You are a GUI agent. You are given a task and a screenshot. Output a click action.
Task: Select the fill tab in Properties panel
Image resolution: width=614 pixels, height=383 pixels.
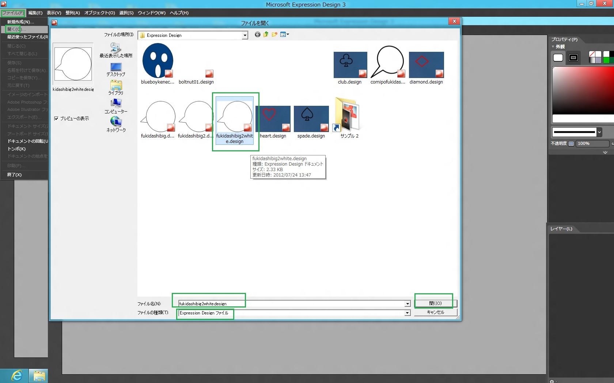coord(558,58)
